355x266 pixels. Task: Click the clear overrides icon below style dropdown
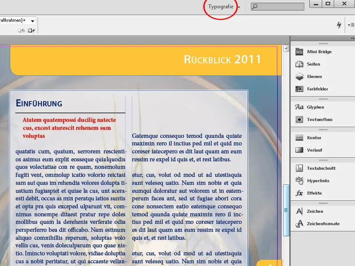click(x=21, y=31)
